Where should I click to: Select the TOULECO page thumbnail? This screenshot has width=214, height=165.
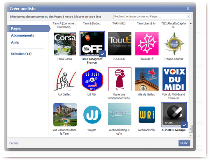119,44
